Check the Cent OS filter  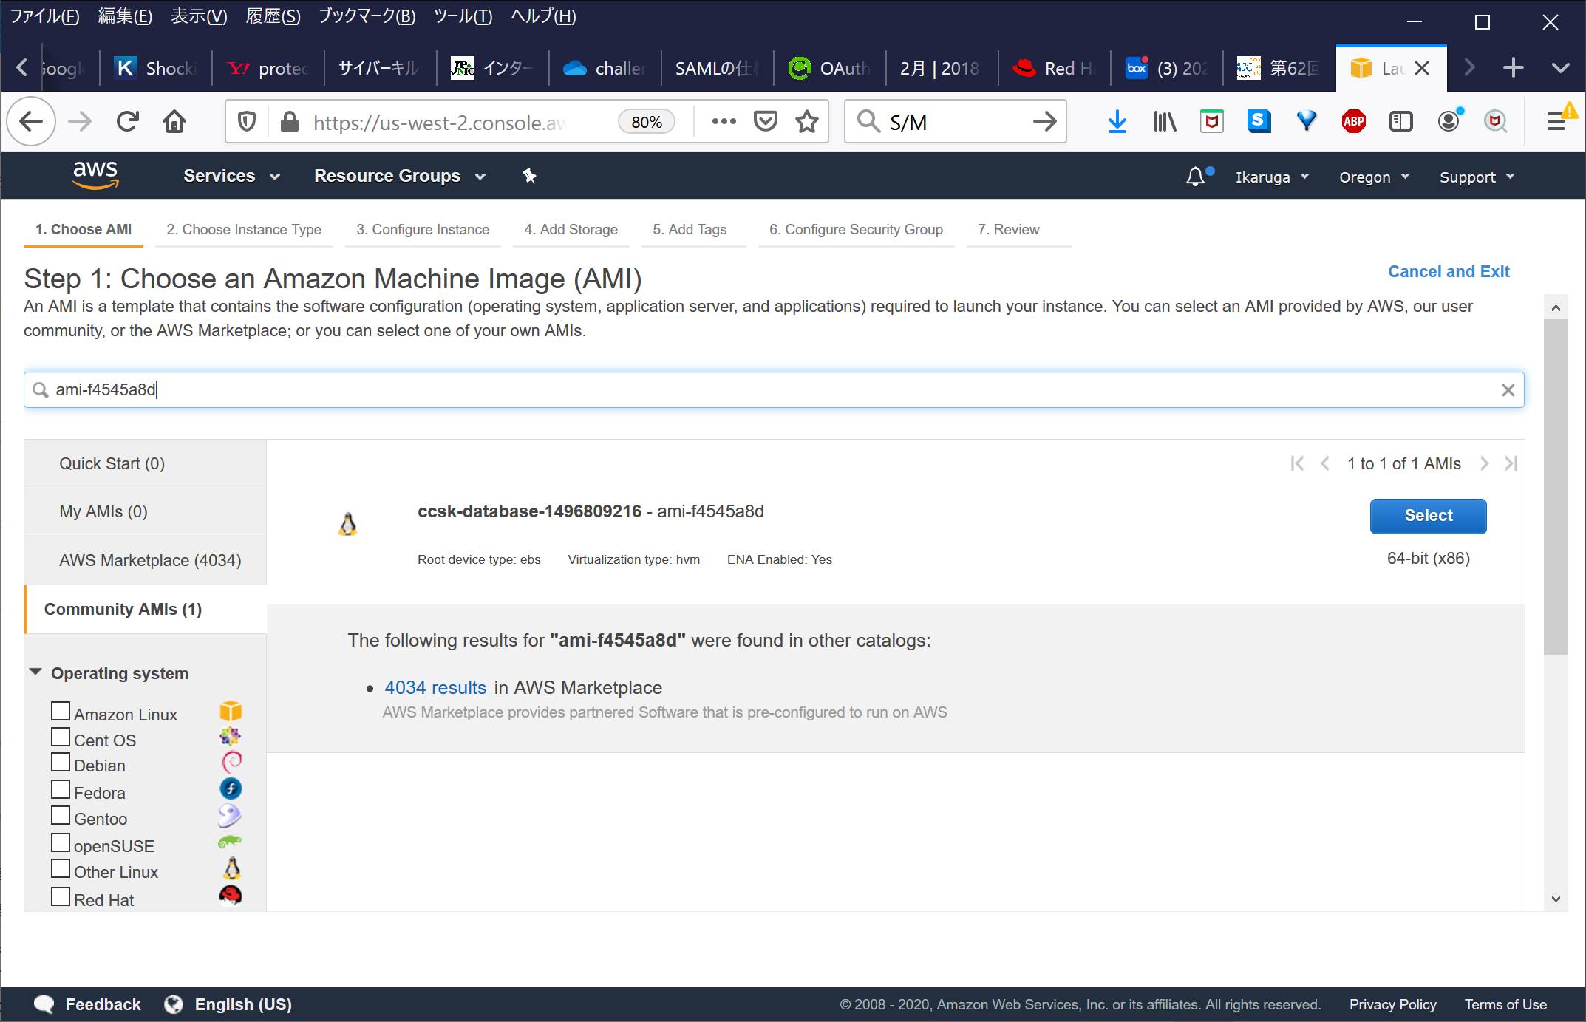(x=61, y=737)
